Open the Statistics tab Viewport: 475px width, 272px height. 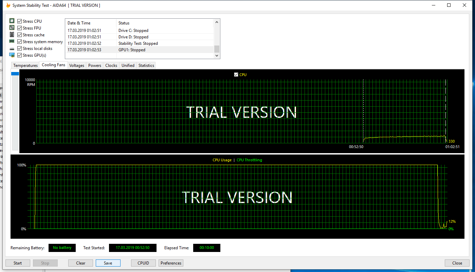(x=146, y=66)
